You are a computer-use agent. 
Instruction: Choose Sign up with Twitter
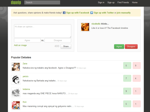tap(103, 13)
